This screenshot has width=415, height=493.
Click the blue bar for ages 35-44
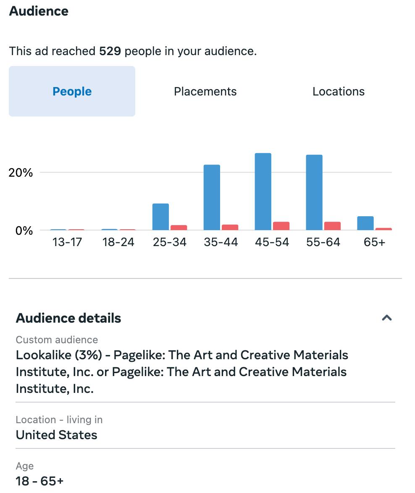(x=212, y=197)
